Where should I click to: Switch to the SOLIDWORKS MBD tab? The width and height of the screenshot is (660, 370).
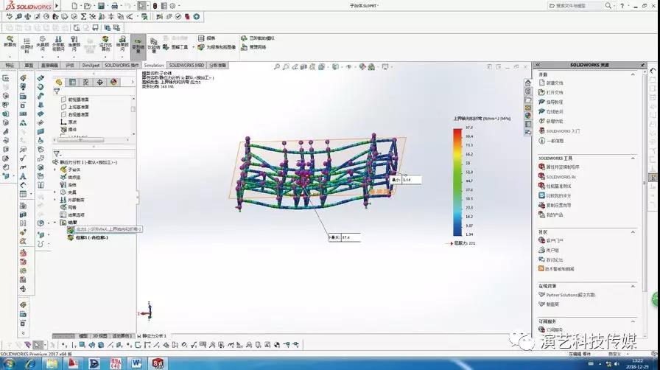[186, 66]
